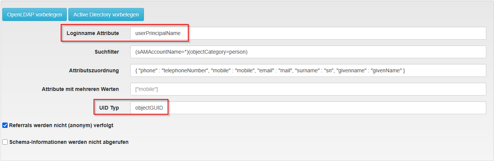The image size is (494, 161).
Task: Click the Attributszuordnung label
Action: pyautogui.click(x=94, y=70)
